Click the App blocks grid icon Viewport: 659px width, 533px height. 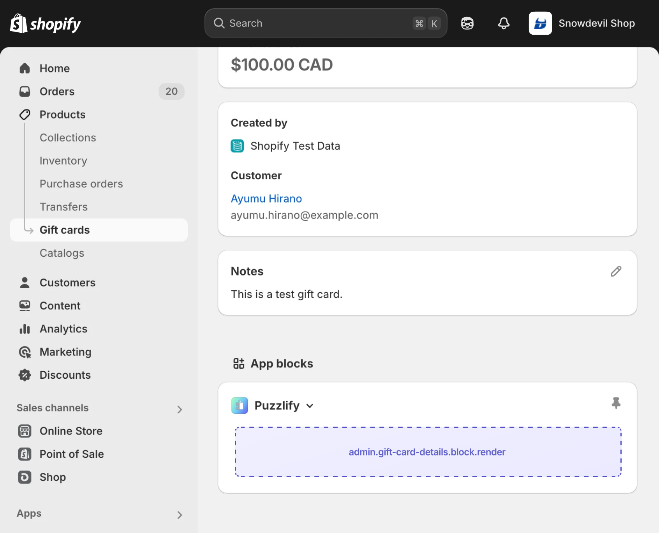click(239, 364)
